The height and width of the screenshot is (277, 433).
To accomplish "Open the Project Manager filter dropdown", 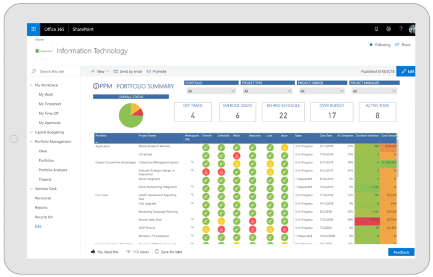I will 374,91.
